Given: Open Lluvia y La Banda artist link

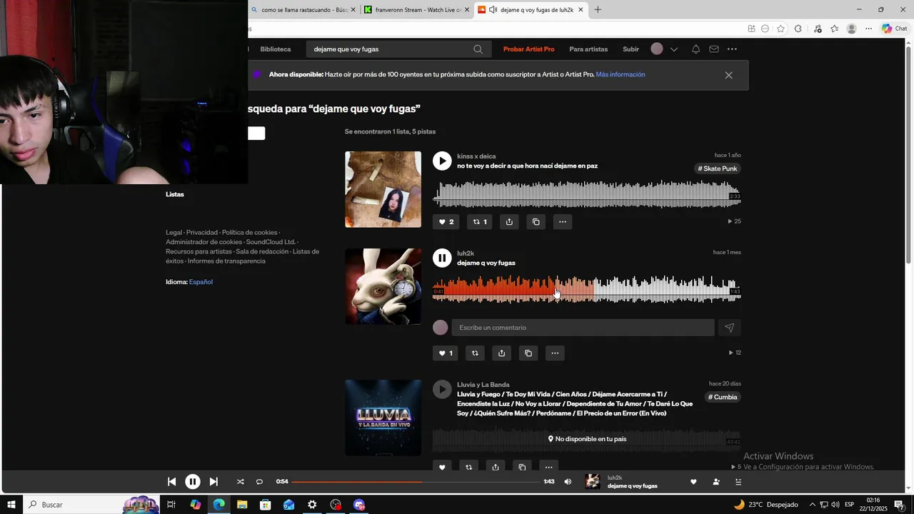Looking at the screenshot, I should 483,385.
